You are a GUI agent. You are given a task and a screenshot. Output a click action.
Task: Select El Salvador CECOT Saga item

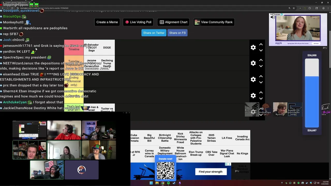92,48
